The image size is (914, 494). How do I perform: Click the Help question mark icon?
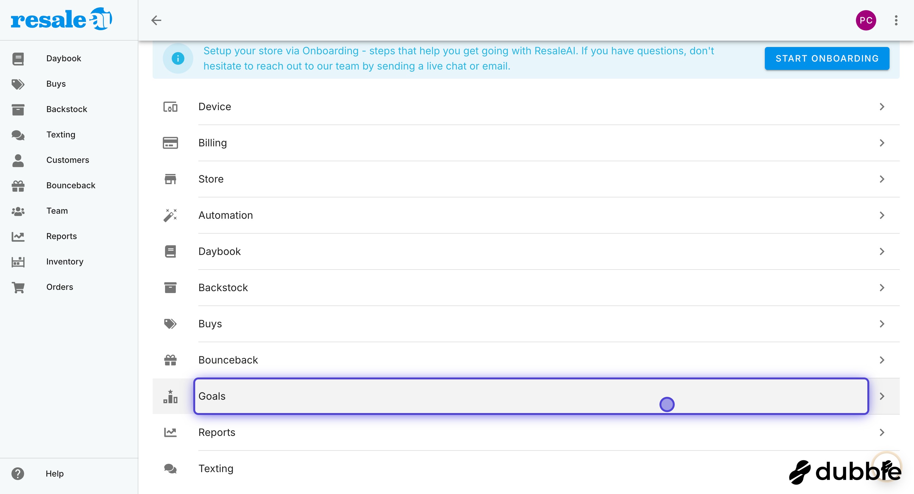tap(18, 474)
